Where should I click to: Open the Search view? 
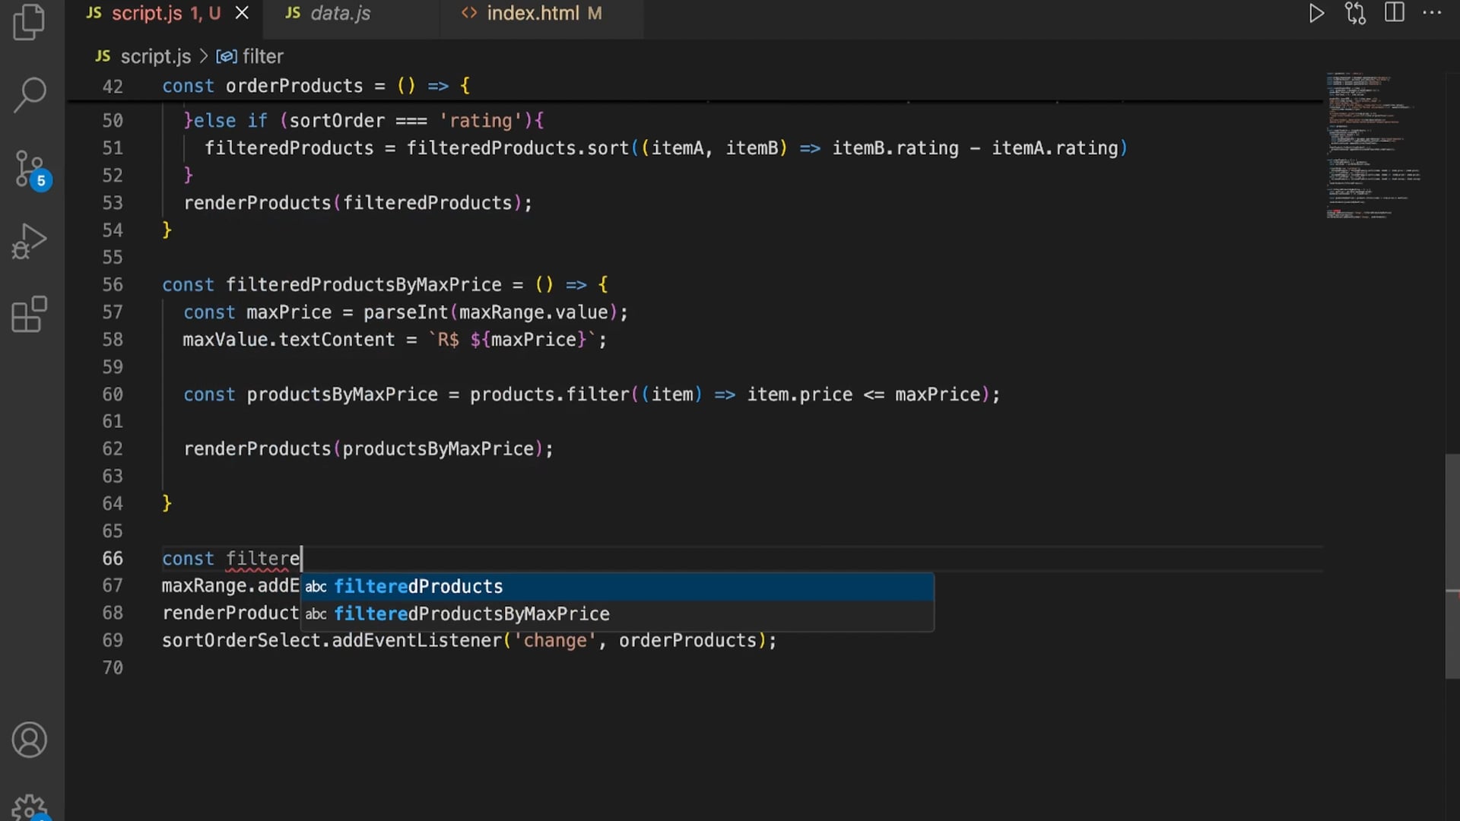(30, 94)
